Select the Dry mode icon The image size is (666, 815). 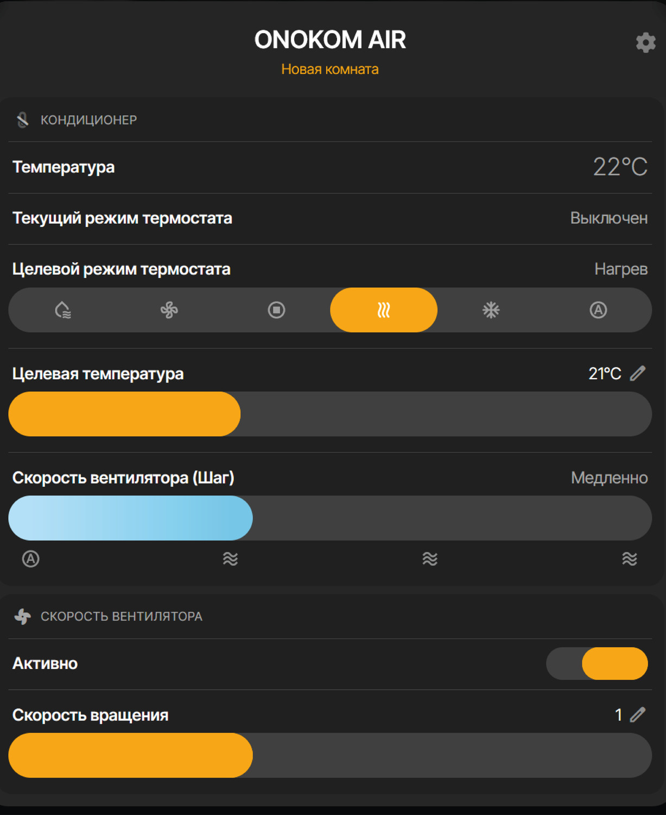tap(63, 310)
